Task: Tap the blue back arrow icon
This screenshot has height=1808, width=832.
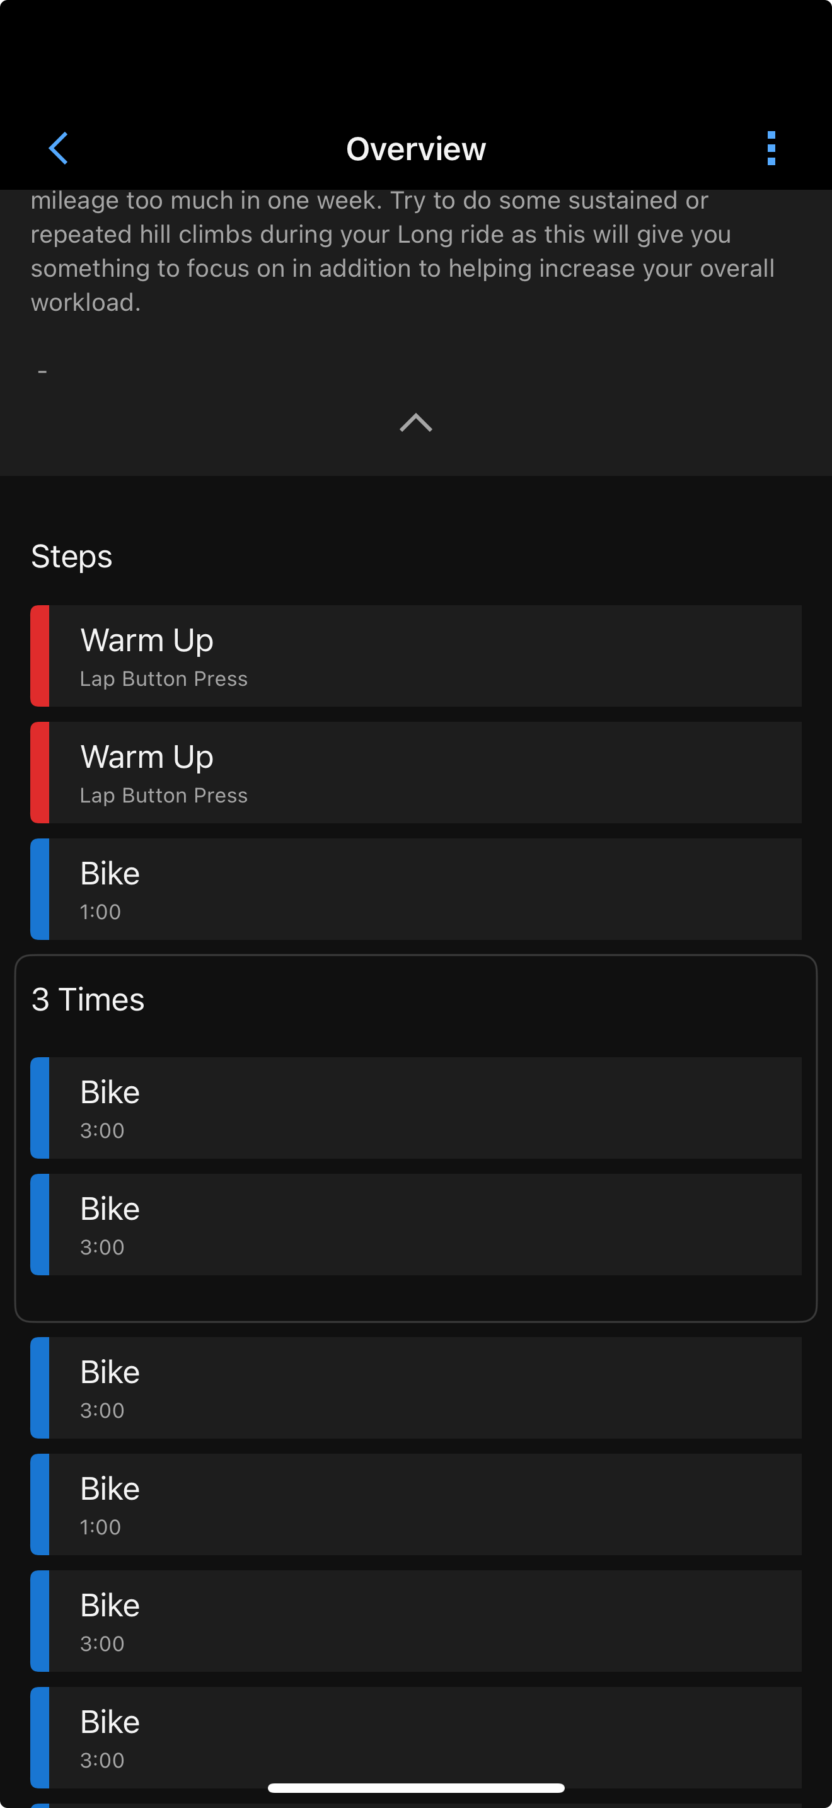Action: click(58, 148)
